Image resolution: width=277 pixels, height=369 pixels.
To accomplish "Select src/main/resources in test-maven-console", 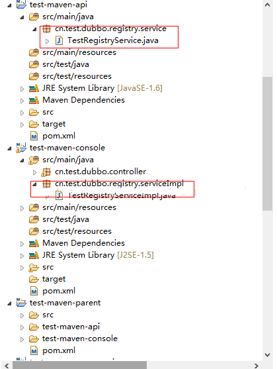I will click(79, 207).
